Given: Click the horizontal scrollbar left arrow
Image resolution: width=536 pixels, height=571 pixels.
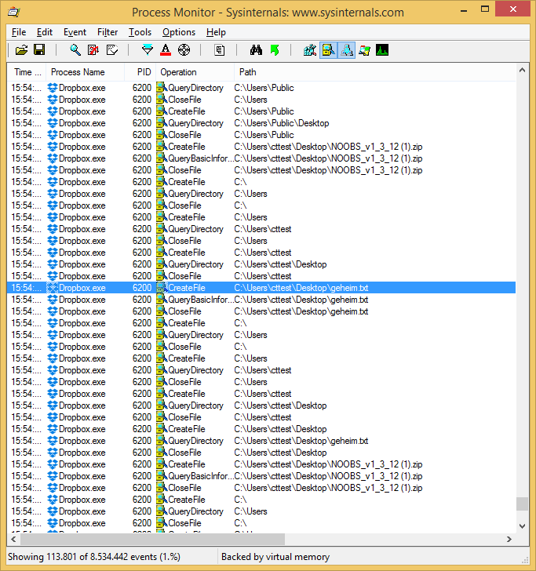Looking at the screenshot, I should 14,540.
